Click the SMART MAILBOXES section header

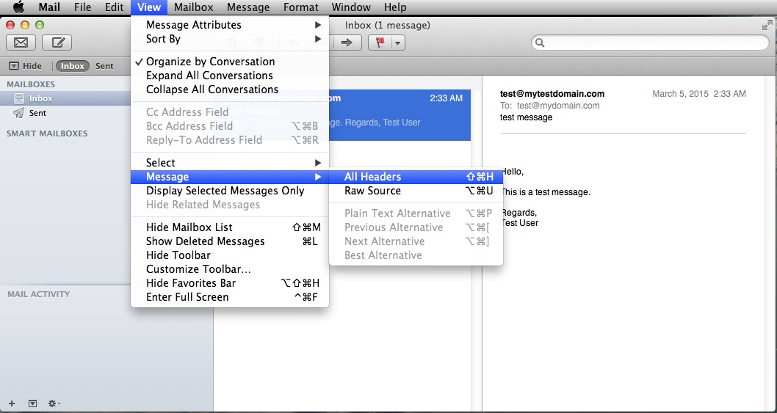[47, 134]
